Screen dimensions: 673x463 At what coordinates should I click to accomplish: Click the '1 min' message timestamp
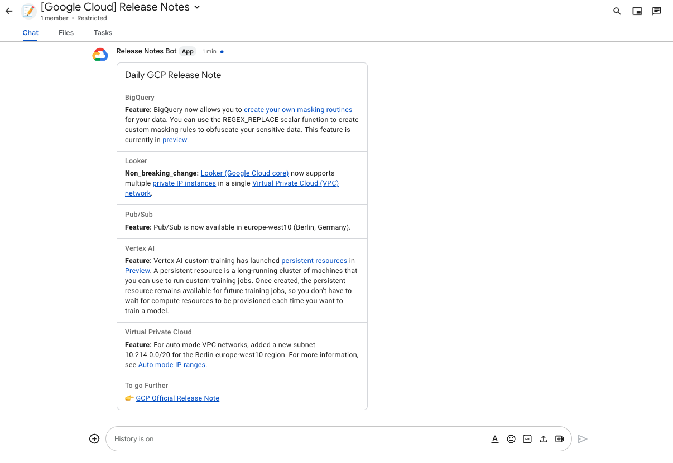[209, 52]
